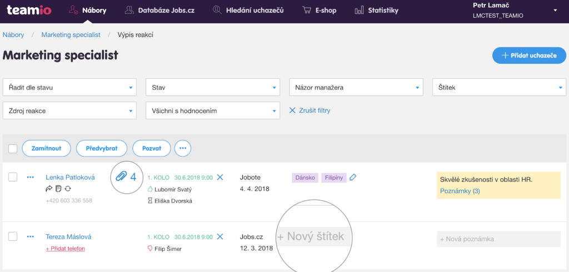This screenshot has width=569, height=272.
Task: Switch to the Hledání uchazečů tab
Action: coord(248,10)
